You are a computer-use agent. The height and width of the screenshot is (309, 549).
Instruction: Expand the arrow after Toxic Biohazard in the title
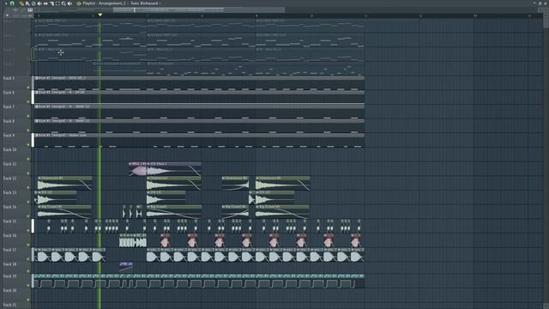[160, 3]
